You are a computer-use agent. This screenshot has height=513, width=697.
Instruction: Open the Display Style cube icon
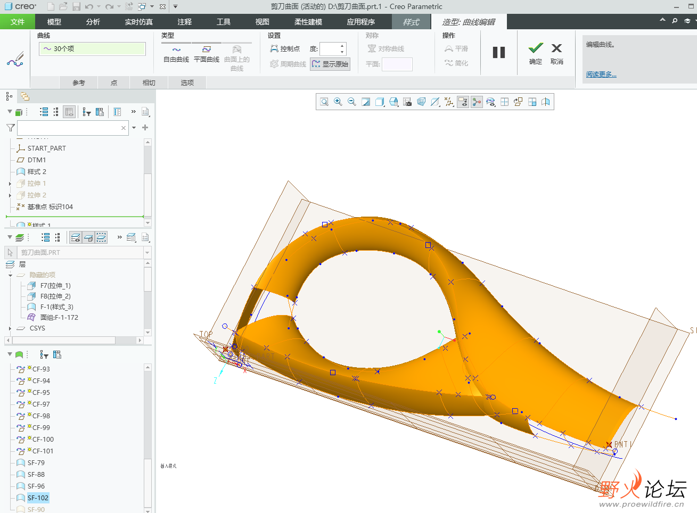(x=380, y=102)
